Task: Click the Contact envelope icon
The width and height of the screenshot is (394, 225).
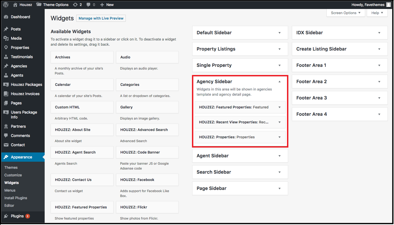Action: coord(6,145)
